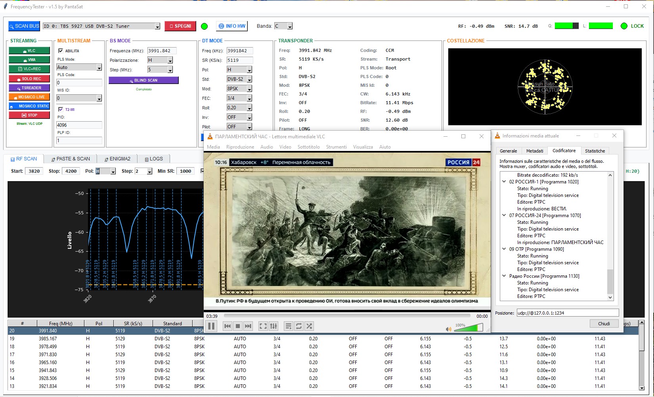Click the RF Scan Min SR field

[x=185, y=171]
